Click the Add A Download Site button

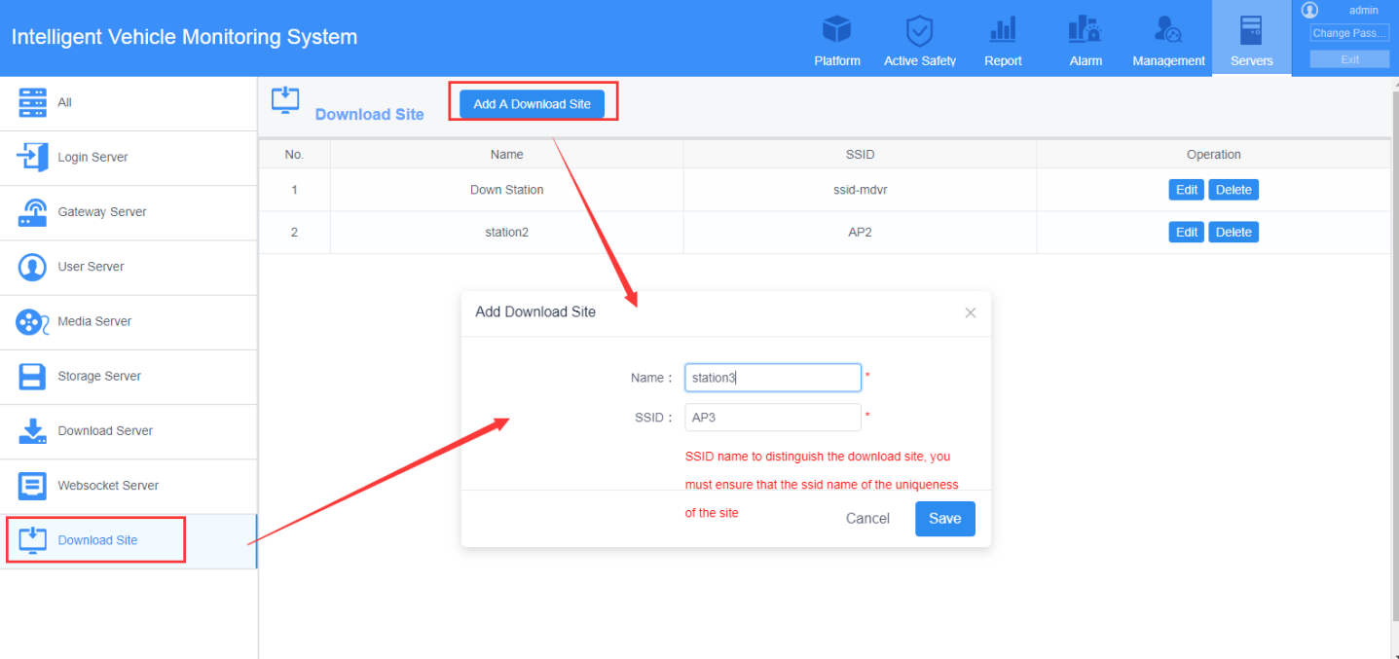tap(533, 104)
